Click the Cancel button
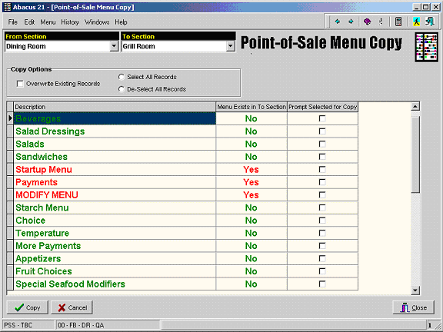Image resolution: width=443 pixels, height=332 pixels. coord(72,307)
